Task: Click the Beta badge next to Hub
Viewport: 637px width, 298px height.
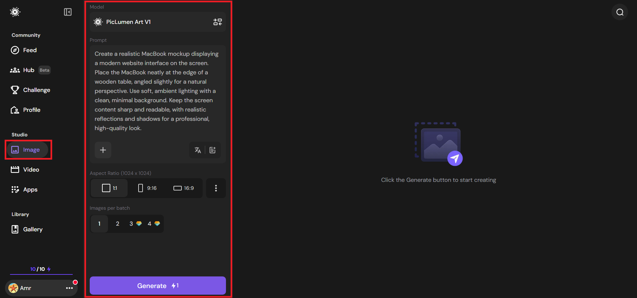Action: pyautogui.click(x=45, y=70)
